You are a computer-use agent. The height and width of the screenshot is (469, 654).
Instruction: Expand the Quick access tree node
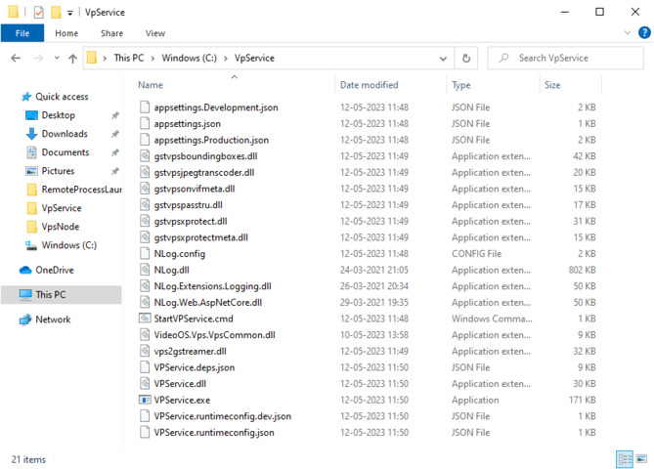point(11,97)
